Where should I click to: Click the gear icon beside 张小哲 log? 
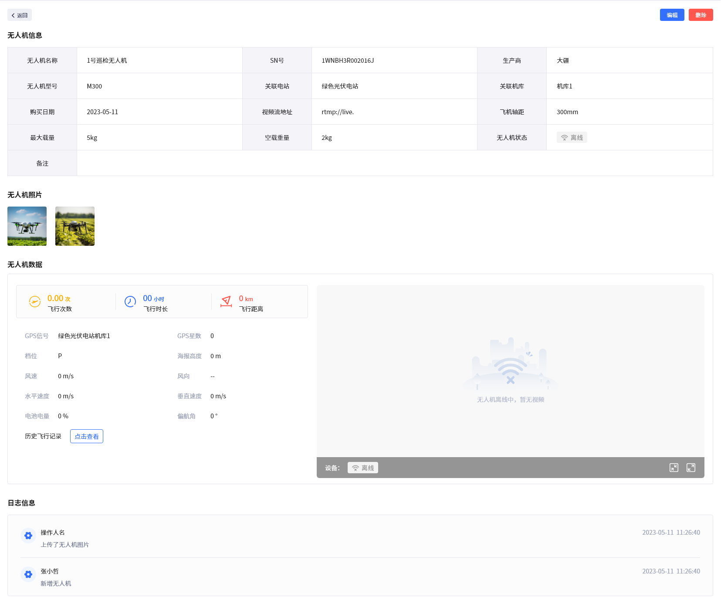(x=28, y=574)
